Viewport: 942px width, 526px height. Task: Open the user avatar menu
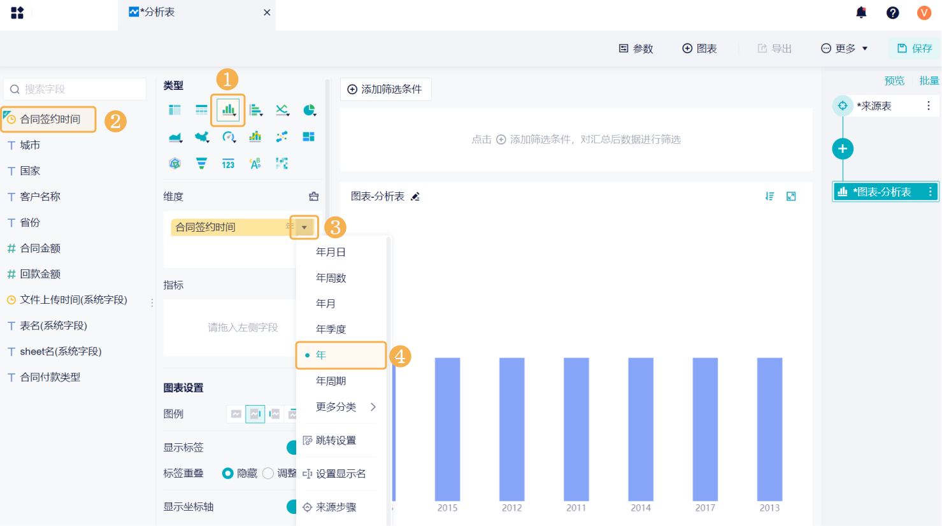point(924,13)
